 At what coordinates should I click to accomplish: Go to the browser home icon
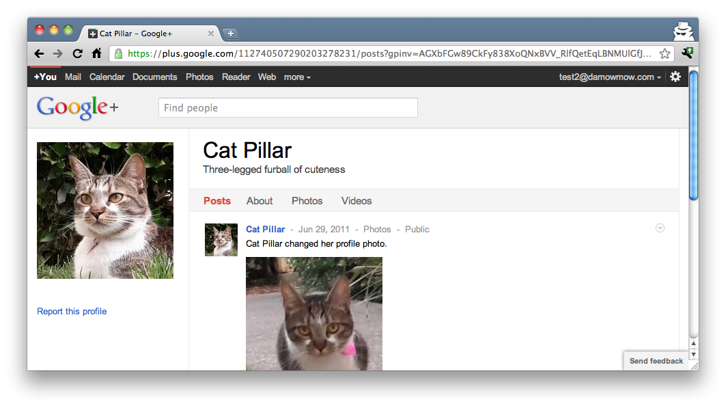point(97,53)
